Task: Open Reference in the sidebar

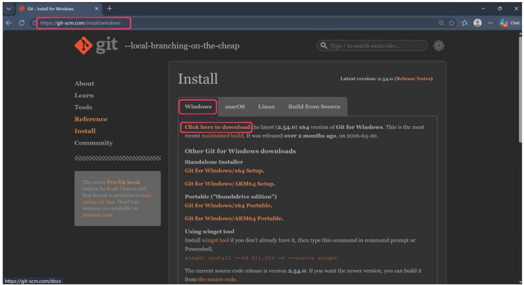Action: (91, 119)
